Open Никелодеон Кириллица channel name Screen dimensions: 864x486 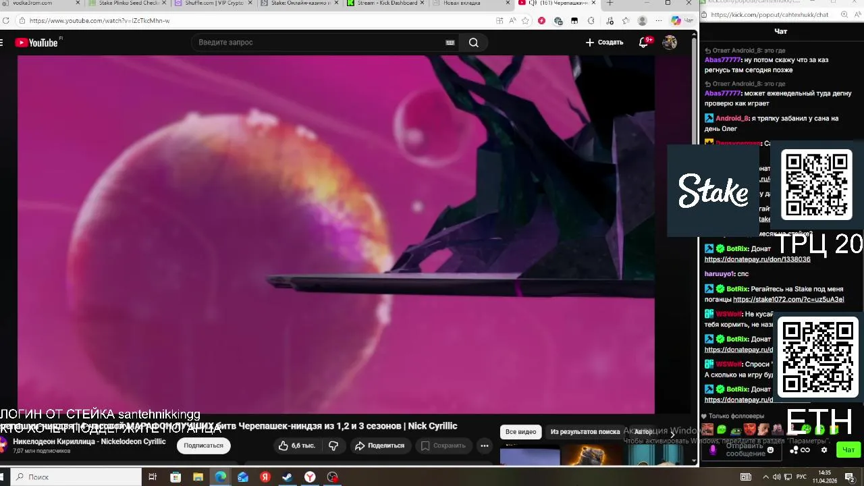[89, 441]
